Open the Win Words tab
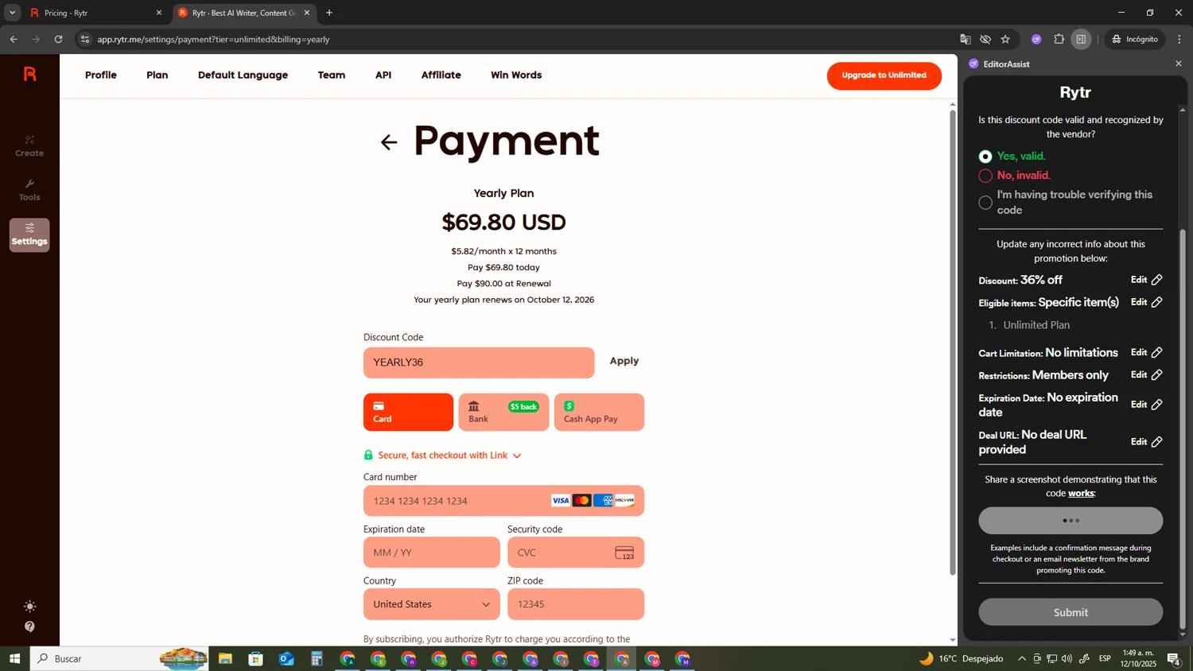The height and width of the screenshot is (671, 1193). pyautogui.click(x=516, y=76)
